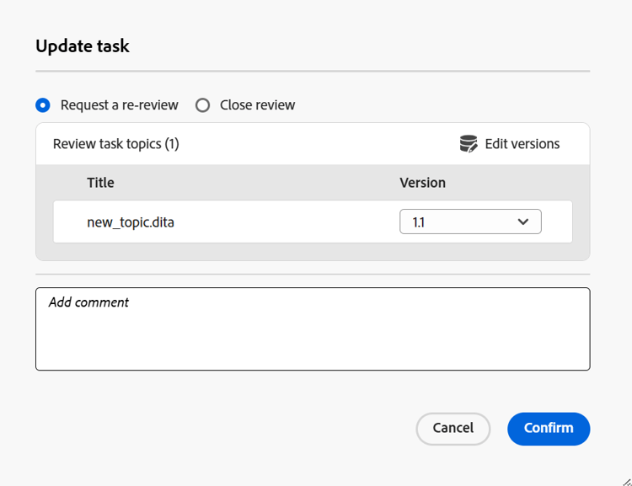Viewport: 632px width, 486px height.
Task: Click the Title column header
Action: coord(100,183)
